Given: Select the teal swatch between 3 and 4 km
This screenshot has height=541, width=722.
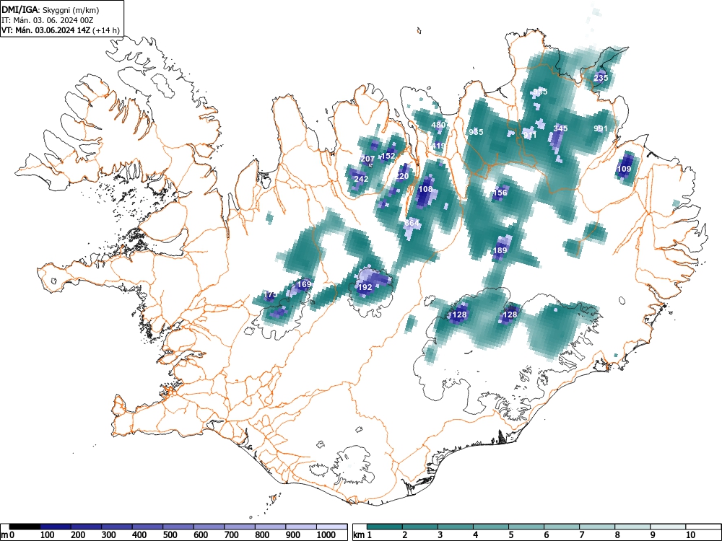Looking at the screenshot, I should [456, 527].
